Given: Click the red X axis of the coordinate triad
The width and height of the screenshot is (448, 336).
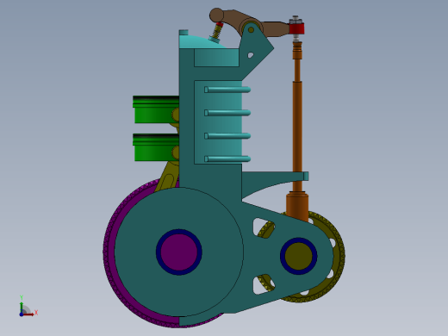Looking at the screenshot, I should pos(28,314).
